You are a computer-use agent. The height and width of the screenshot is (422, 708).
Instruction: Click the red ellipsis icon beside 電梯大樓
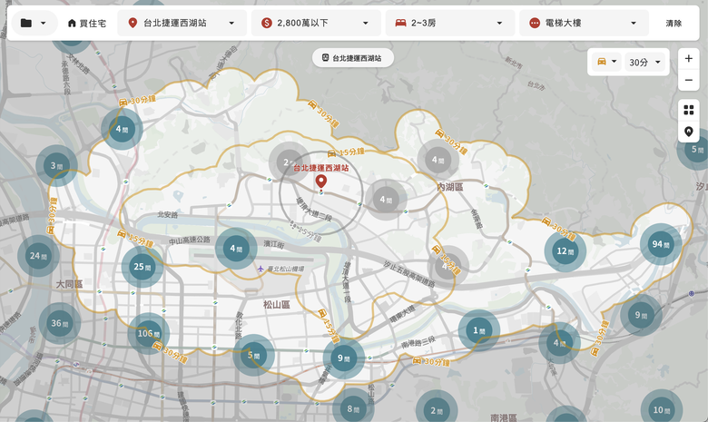click(x=535, y=23)
